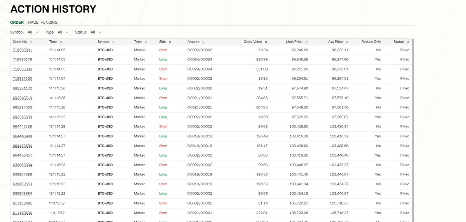Viewport: 466px width, 222px height.
Task: Sort by Avg Price column arrows
Action: [347, 42]
